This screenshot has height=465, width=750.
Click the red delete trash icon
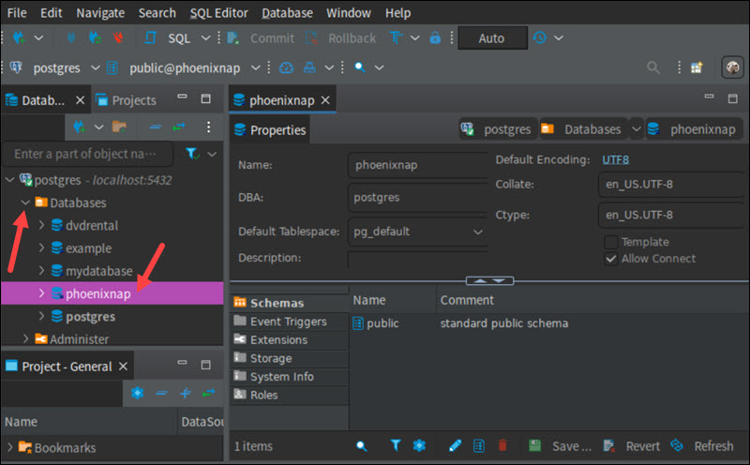tap(502, 446)
